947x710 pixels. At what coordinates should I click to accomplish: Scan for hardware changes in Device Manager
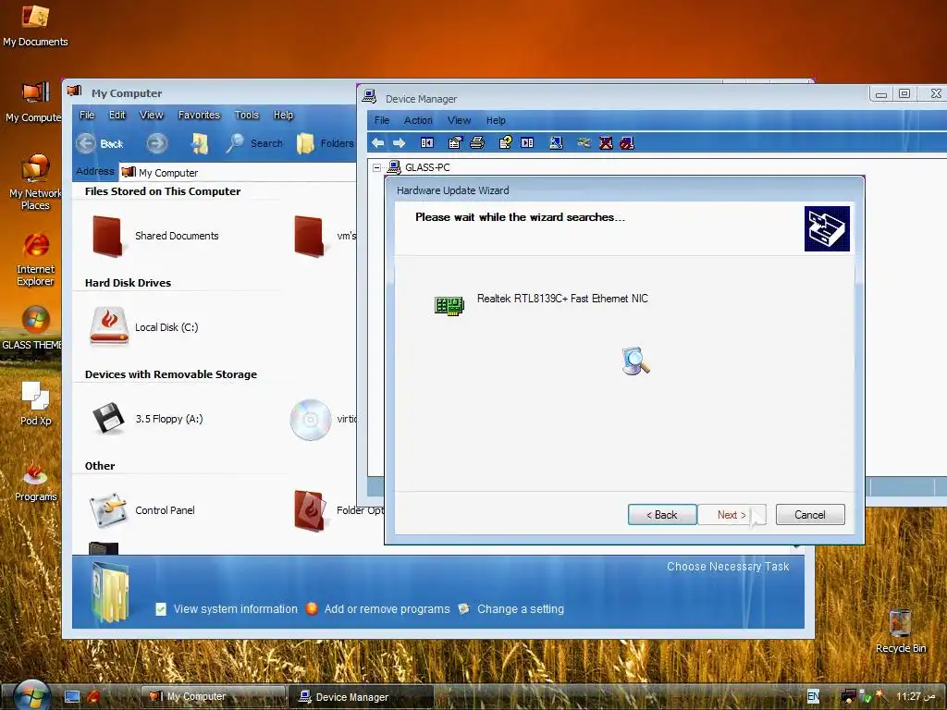pyautogui.click(x=556, y=143)
